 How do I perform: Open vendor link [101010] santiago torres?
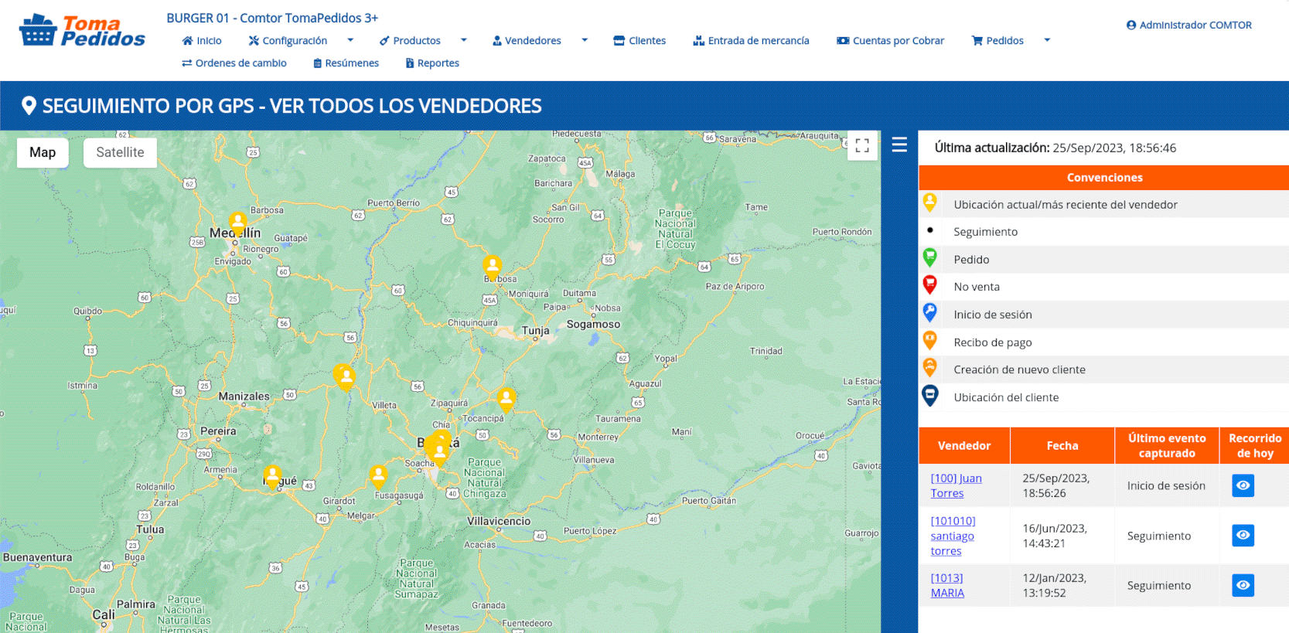[x=953, y=536]
